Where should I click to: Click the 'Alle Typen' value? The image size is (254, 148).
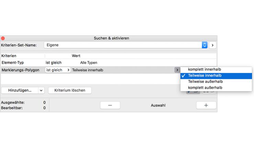point(89,63)
